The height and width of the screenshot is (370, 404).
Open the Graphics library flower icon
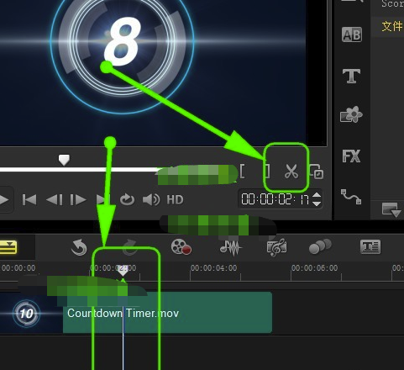(x=351, y=114)
